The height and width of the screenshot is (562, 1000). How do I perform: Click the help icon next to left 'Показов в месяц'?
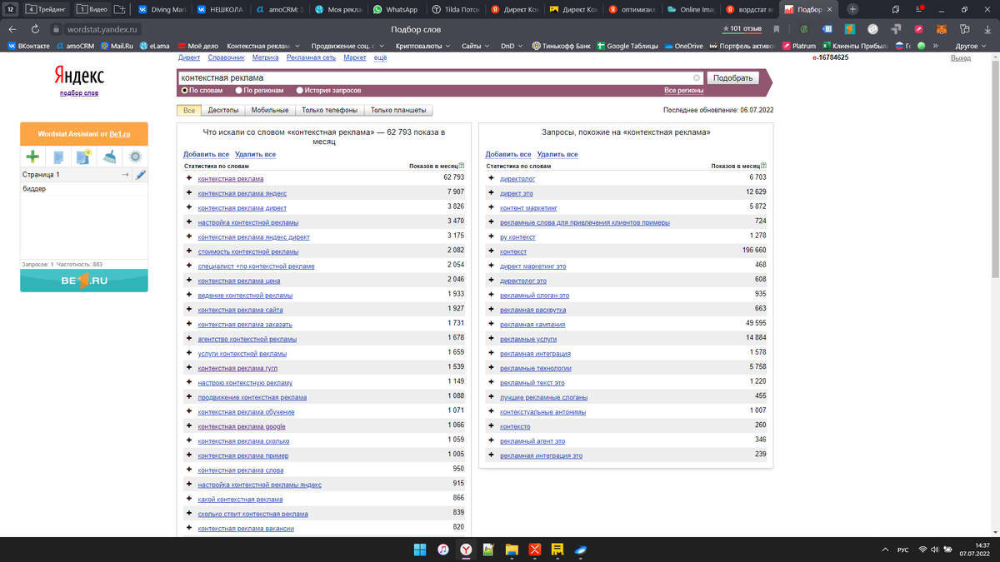pos(462,166)
